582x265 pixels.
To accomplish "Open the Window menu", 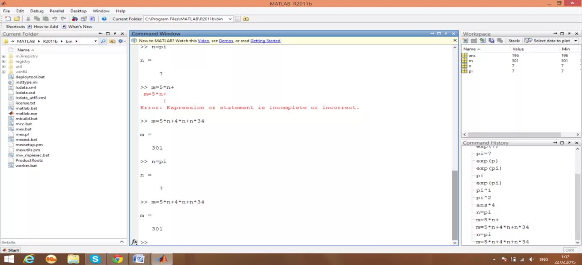I will [x=101, y=11].
